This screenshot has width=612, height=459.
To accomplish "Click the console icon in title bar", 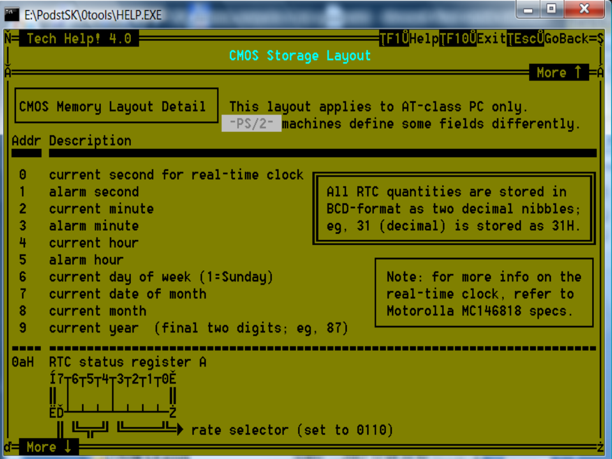I will [11, 14].
